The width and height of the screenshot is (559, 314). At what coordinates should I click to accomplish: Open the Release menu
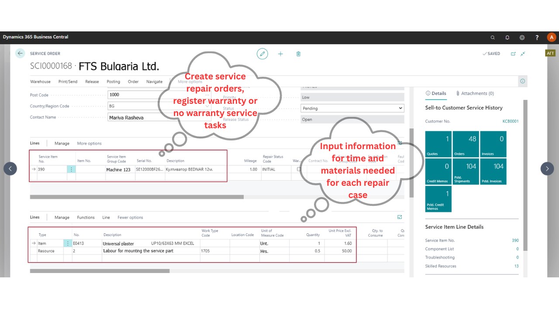(92, 82)
